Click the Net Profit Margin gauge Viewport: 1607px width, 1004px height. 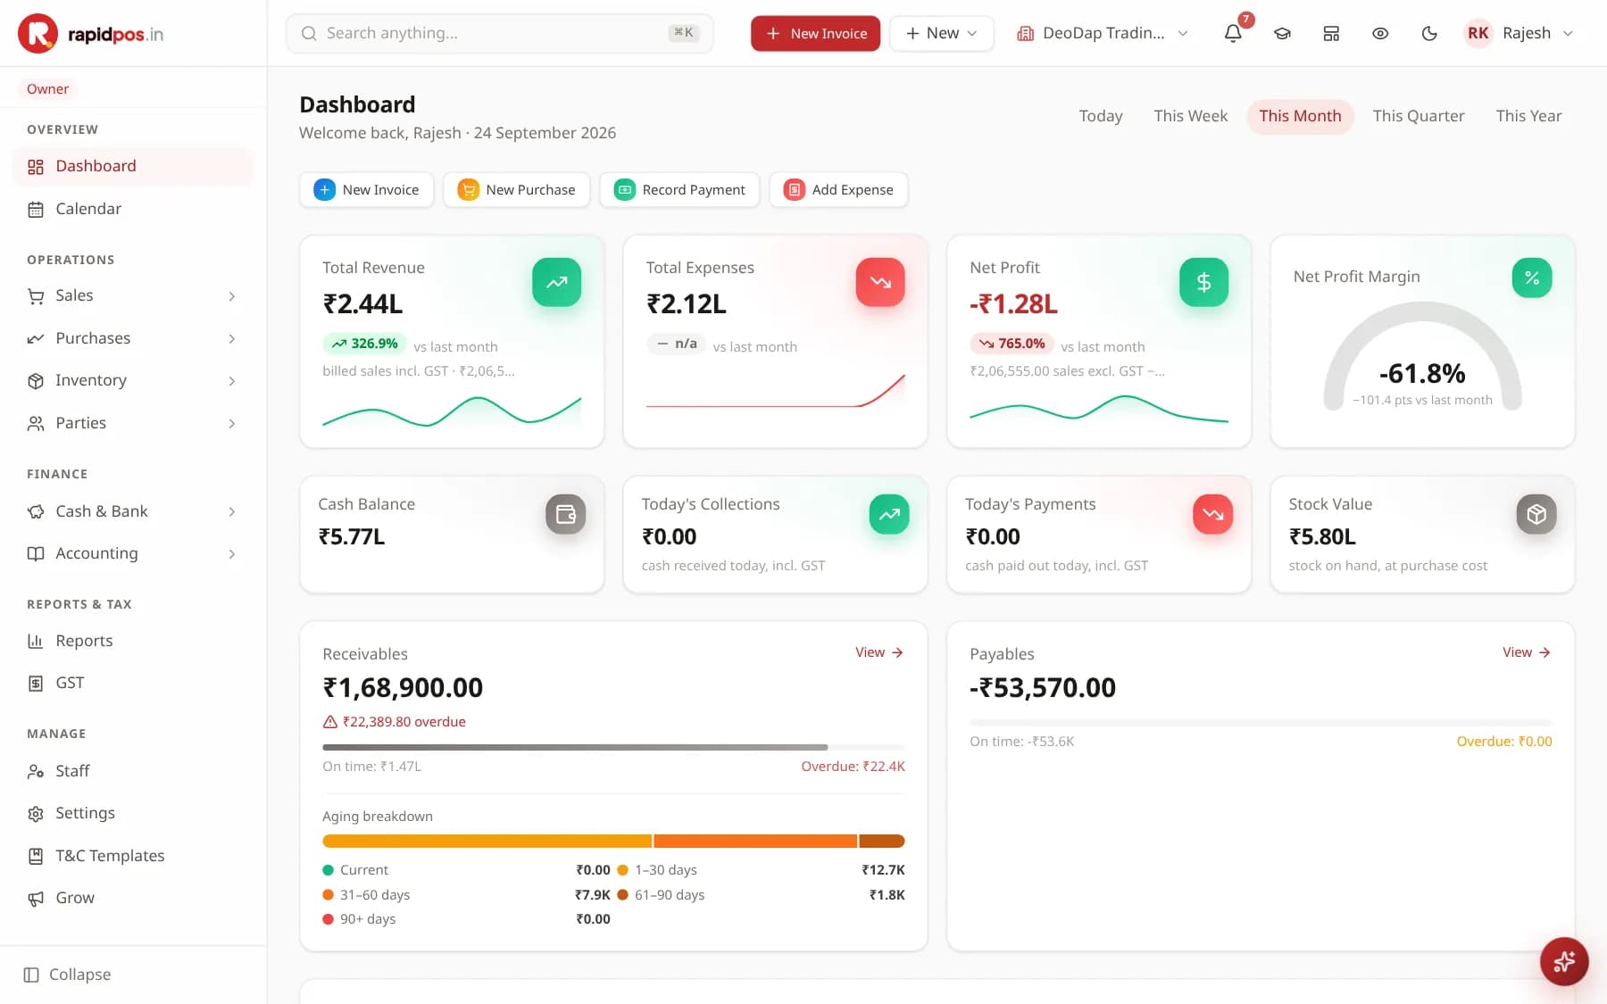1422,357
